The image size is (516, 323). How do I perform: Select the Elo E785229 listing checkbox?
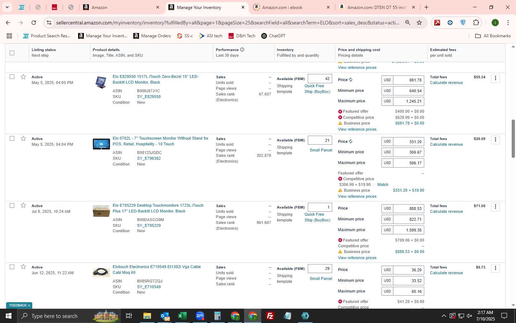click(12, 206)
